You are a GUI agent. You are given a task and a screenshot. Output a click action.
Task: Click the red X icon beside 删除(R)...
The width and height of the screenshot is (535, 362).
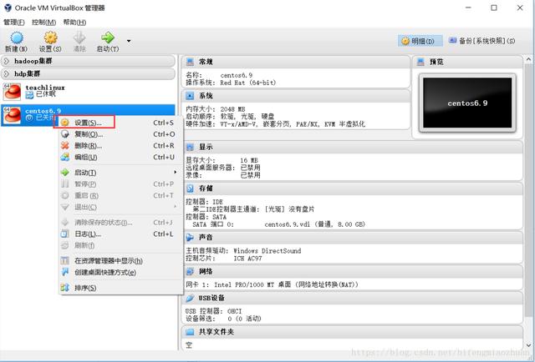click(x=65, y=146)
